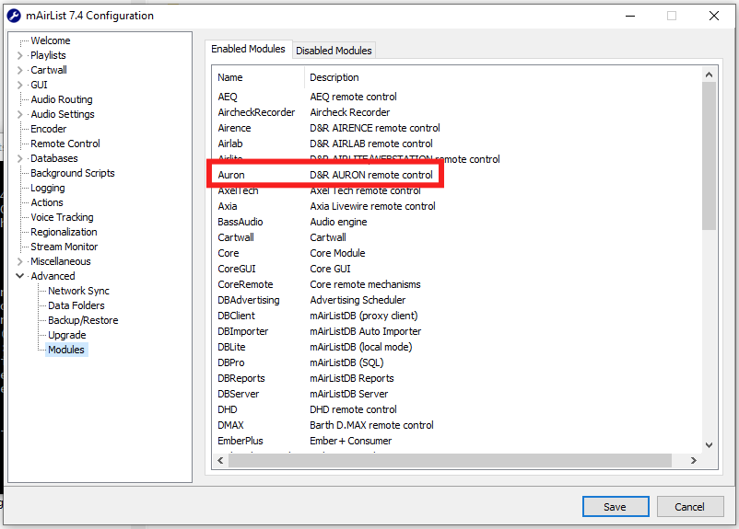The image size is (739, 529).
Task: Select the DBImporter module row
Action: coord(457,331)
